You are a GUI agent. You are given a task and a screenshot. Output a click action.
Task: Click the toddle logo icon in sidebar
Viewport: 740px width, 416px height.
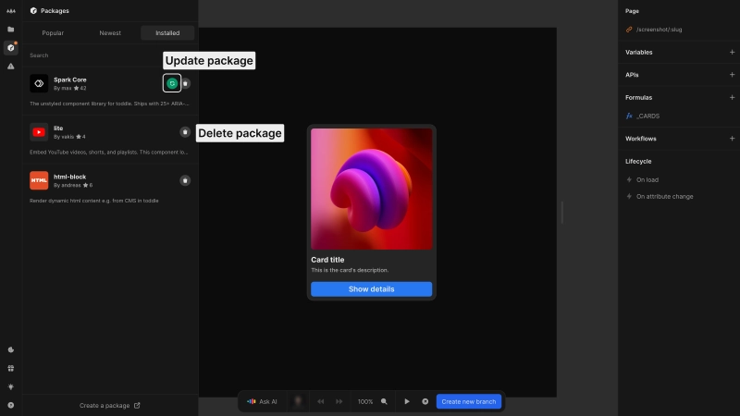[x=11, y=11]
